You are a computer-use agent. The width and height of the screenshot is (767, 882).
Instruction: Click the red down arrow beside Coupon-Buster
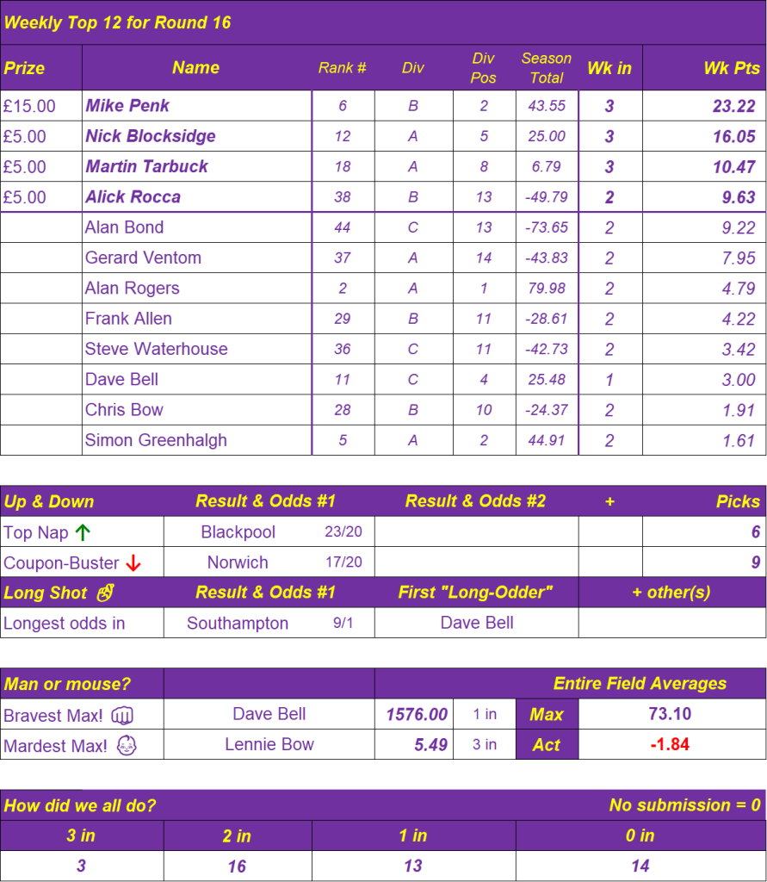coord(133,563)
